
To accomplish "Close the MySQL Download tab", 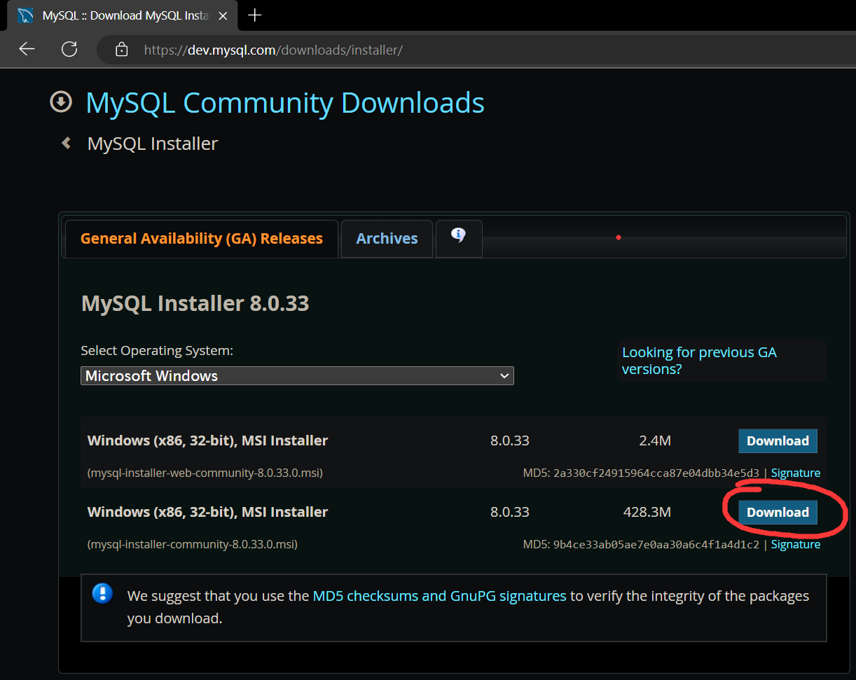I will 223,15.
